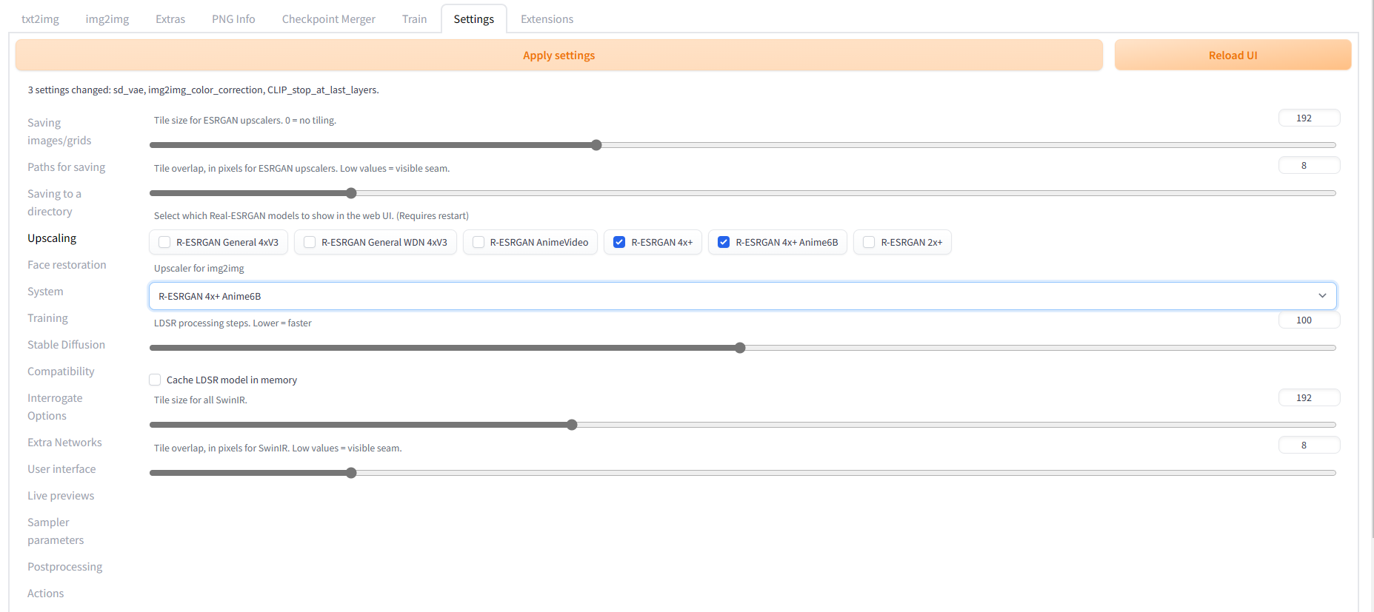
Task: Open the Checkpoint Merger tab
Action: click(x=328, y=19)
